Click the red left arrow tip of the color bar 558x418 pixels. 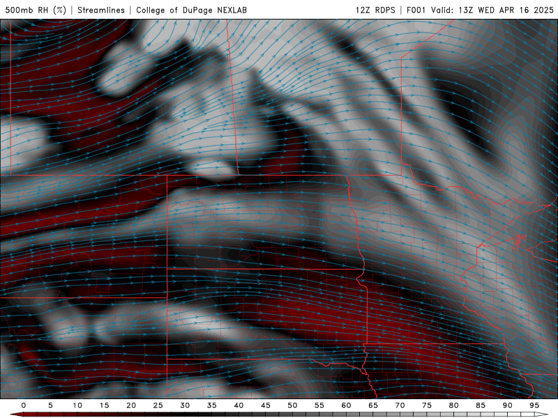click(16, 415)
